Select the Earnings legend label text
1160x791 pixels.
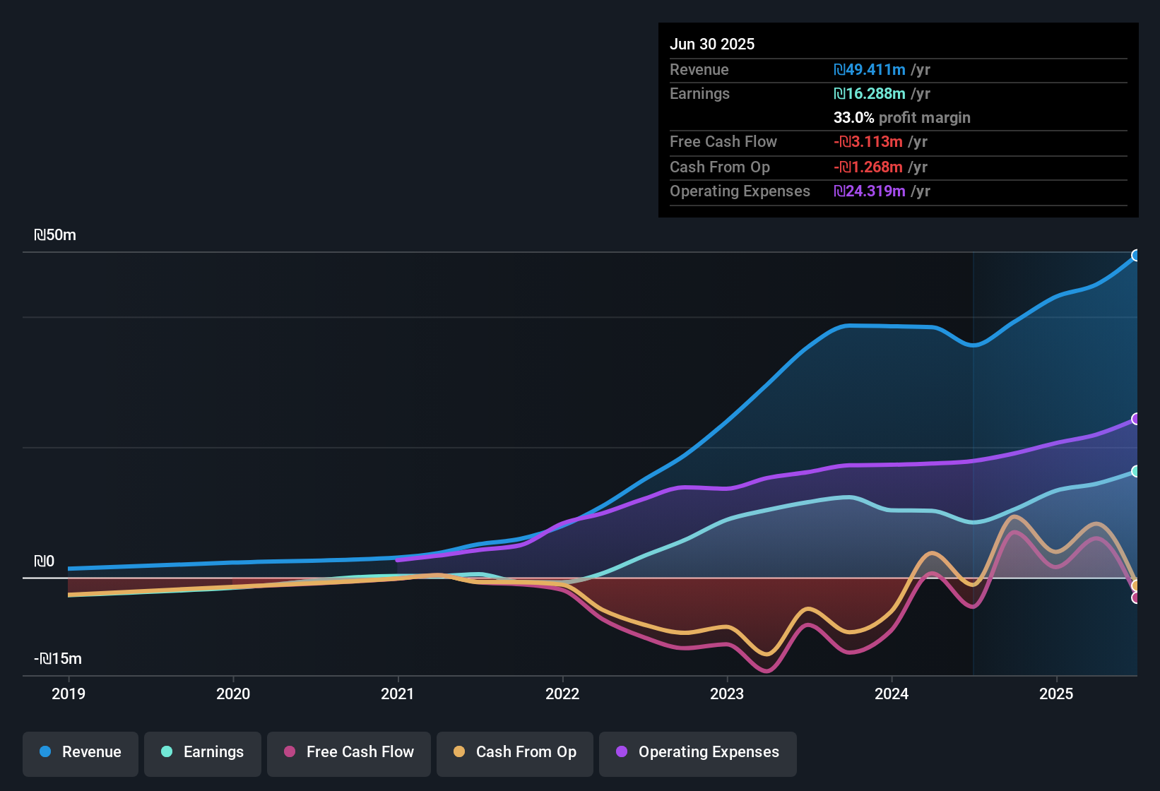click(213, 752)
